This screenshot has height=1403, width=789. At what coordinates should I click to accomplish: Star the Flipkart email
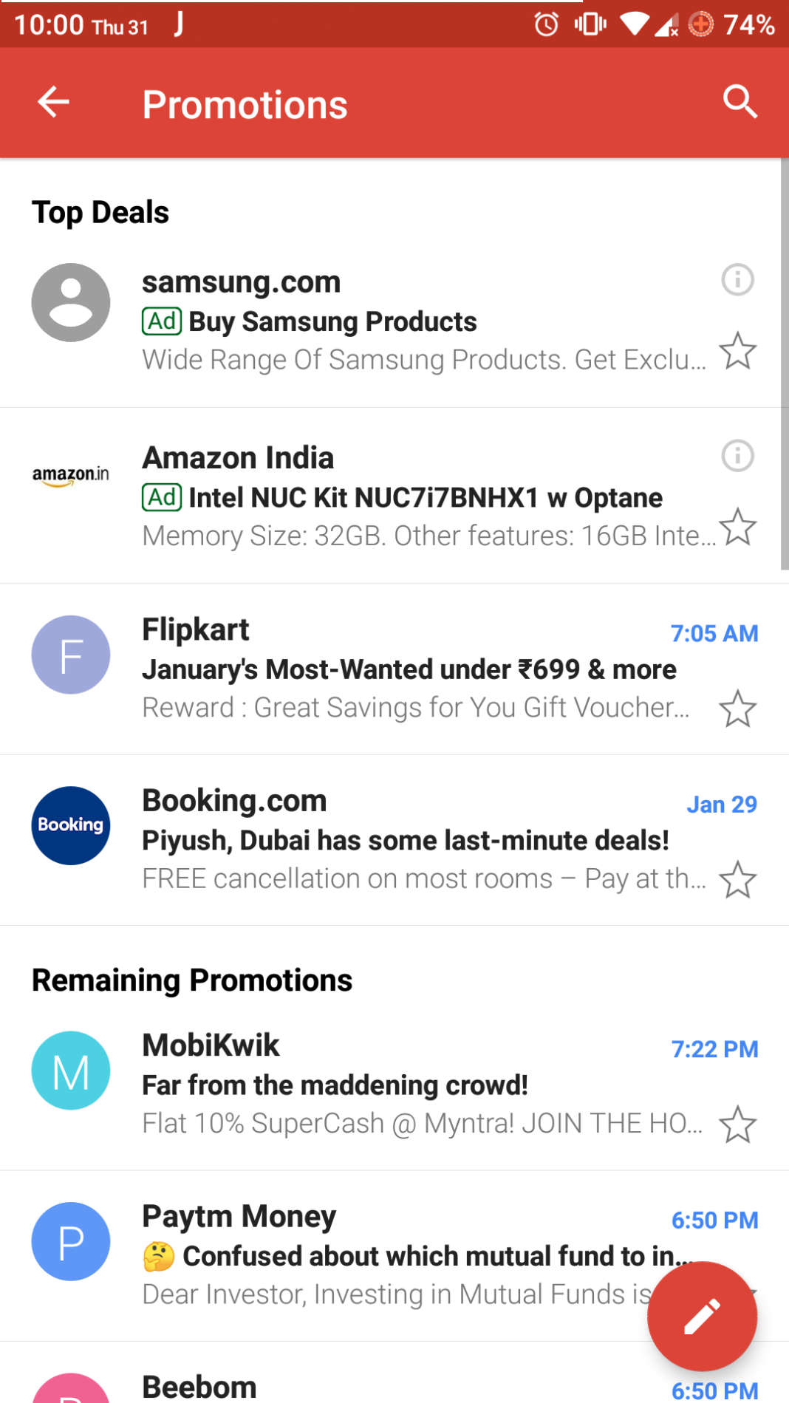tap(737, 709)
